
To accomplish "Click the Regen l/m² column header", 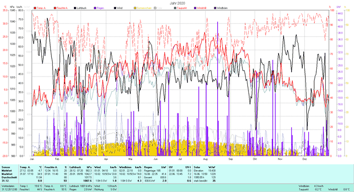I will (155, 167).
